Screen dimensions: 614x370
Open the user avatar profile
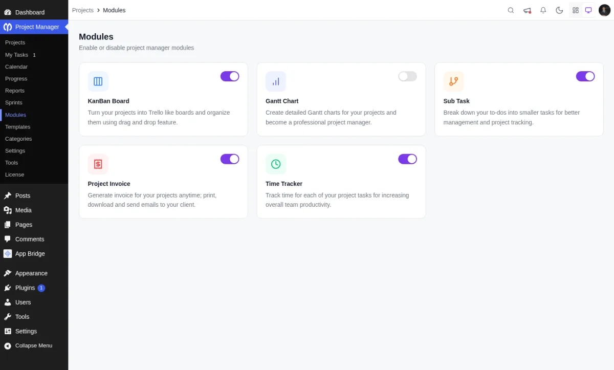pos(604,10)
